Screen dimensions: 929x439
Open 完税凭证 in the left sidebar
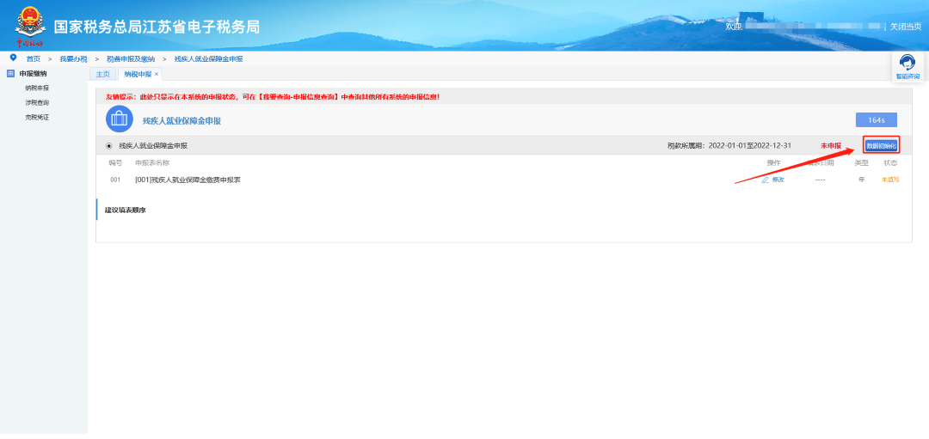[37, 117]
